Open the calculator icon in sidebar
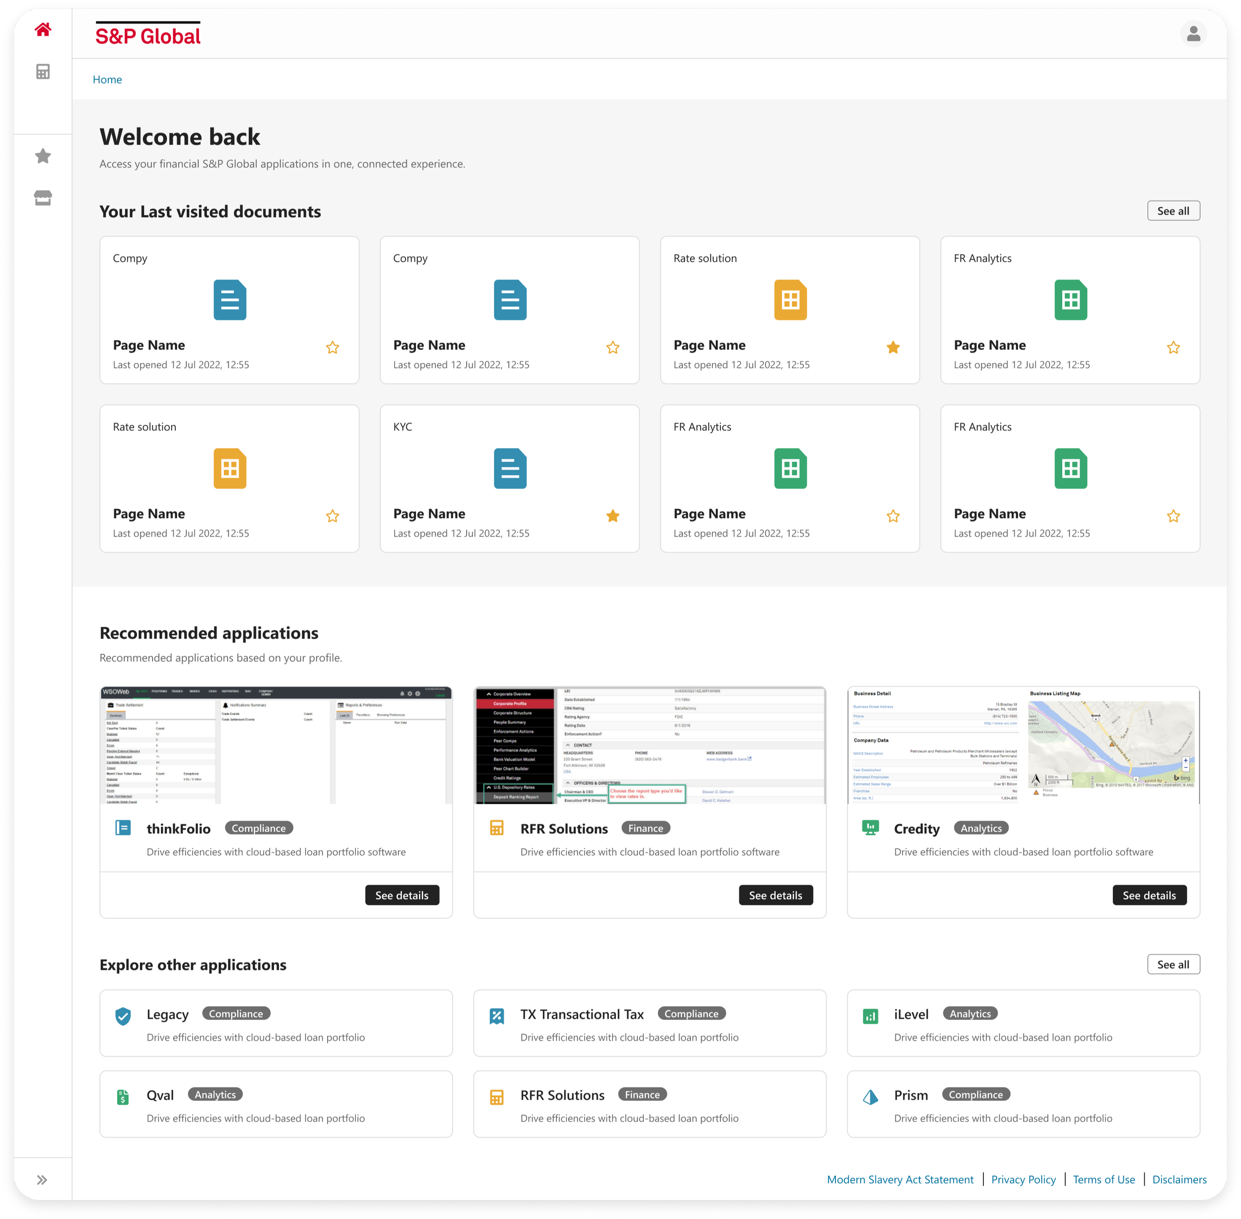The width and height of the screenshot is (1241, 1219). tap(43, 71)
